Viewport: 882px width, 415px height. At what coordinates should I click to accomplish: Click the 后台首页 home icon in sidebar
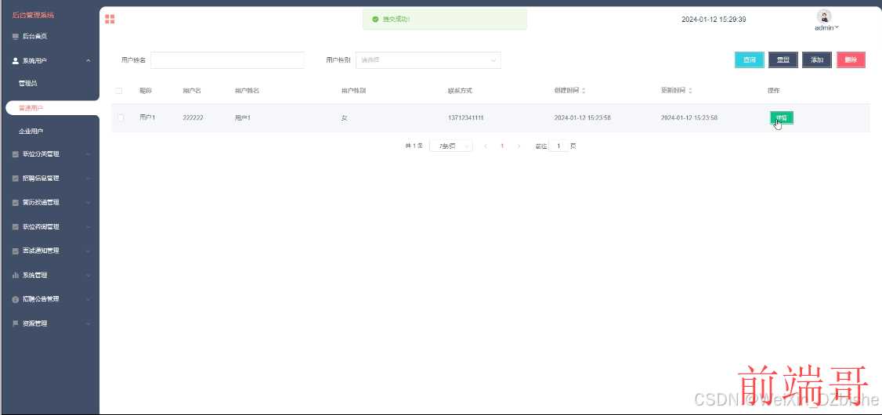(16, 37)
